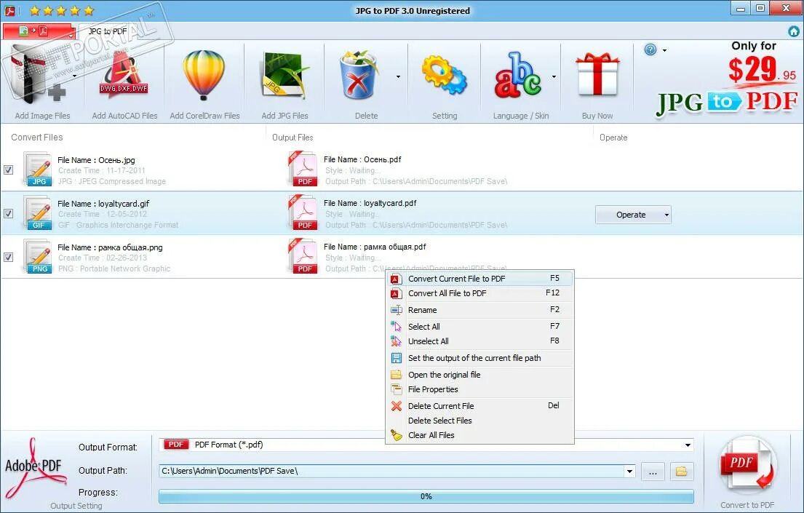Click the folder icon of Open the original file
This screenshot has height=513, width=804.
[397, 375]
